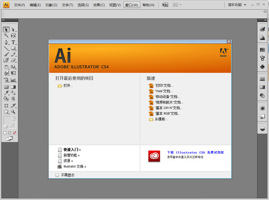
Task: Check the 不再显示 checkbox
Action: point(57,175)
